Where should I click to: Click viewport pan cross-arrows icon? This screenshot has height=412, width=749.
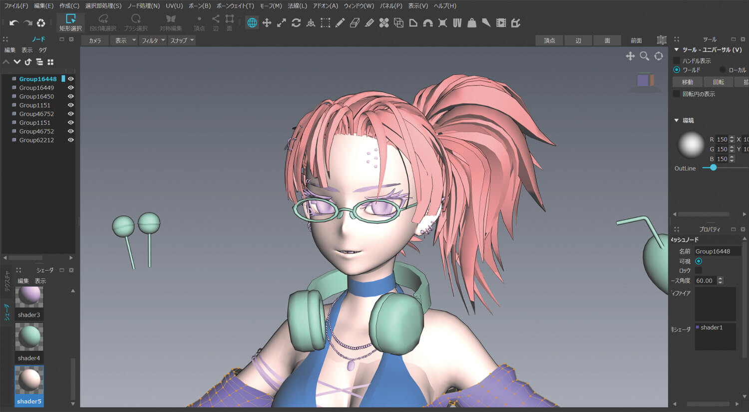pyautogui.click(x=630, y=56)
